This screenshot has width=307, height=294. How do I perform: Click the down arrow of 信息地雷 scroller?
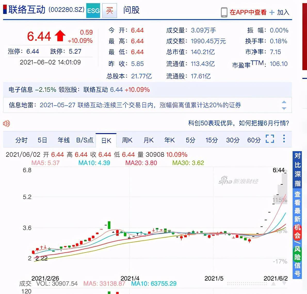tap(284, 108)
